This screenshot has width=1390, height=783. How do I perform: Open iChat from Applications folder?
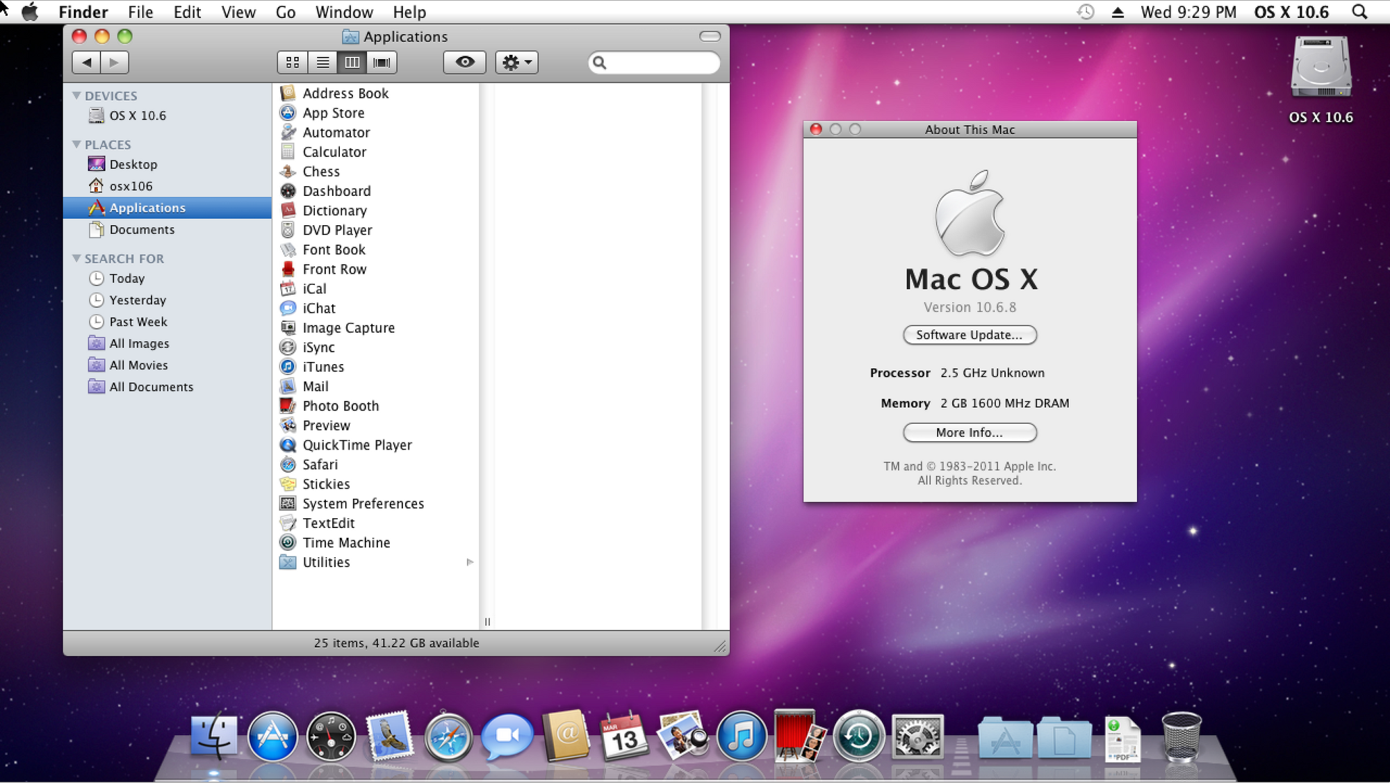click(319, 308)
